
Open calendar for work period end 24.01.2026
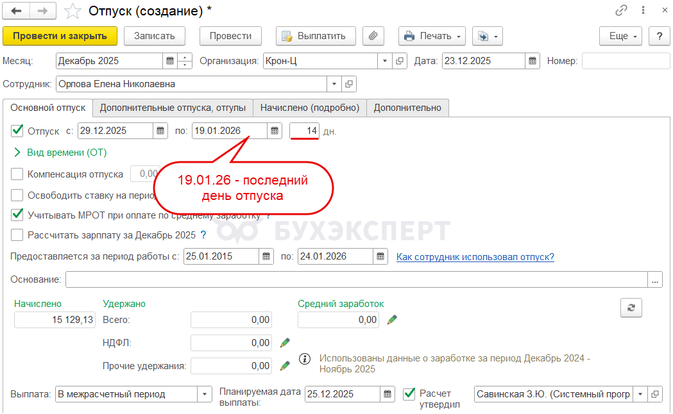tap(380, 256)
